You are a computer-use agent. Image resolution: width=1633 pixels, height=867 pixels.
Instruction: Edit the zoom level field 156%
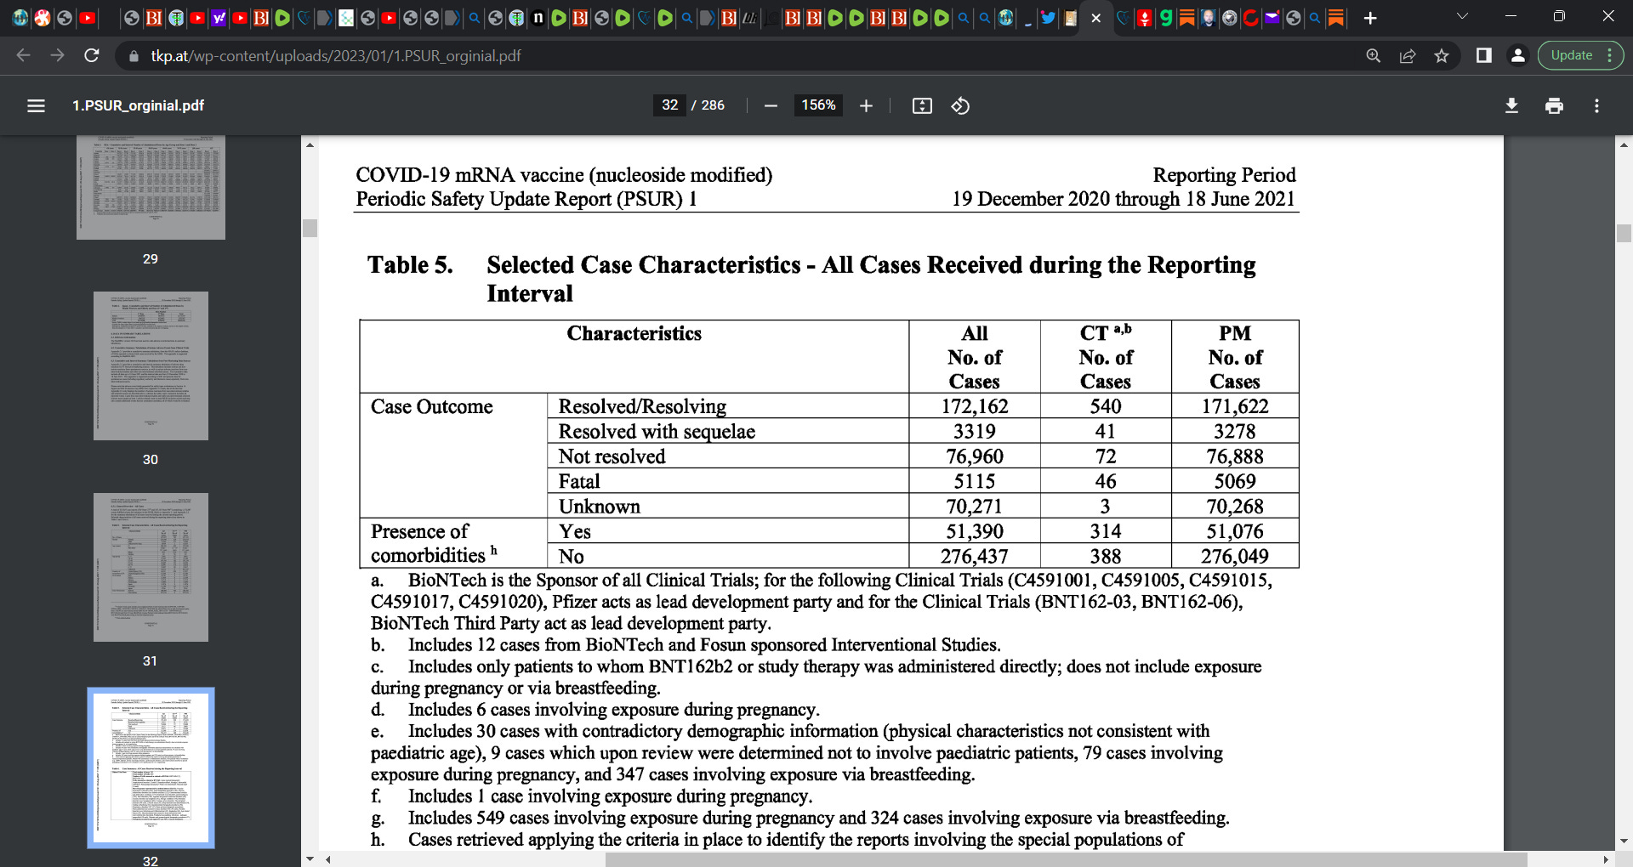(x=818, y=105)
